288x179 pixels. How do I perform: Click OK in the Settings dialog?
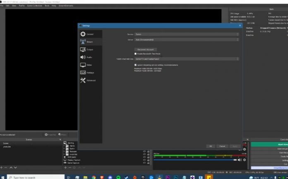(x=211, y=146)
